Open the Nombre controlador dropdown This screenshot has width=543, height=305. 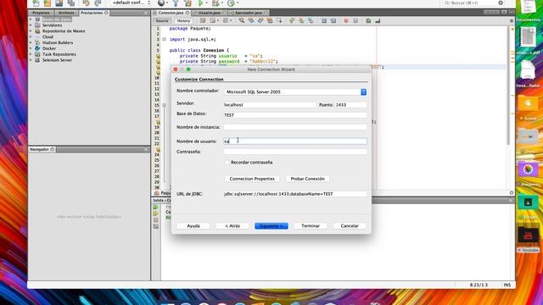point(363,92)
